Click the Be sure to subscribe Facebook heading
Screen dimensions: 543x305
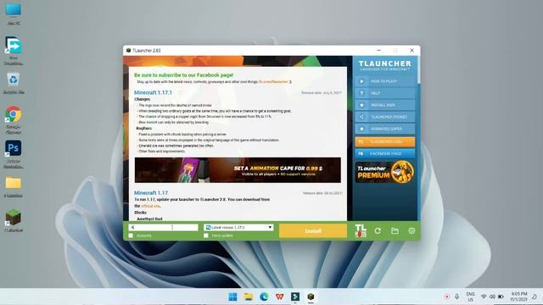pos(183,75)
